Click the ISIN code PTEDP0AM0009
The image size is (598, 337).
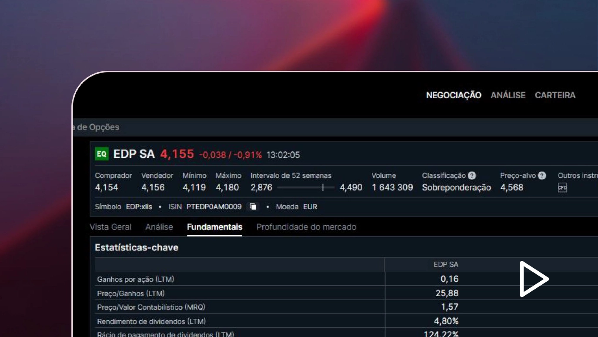coord(214,207)
